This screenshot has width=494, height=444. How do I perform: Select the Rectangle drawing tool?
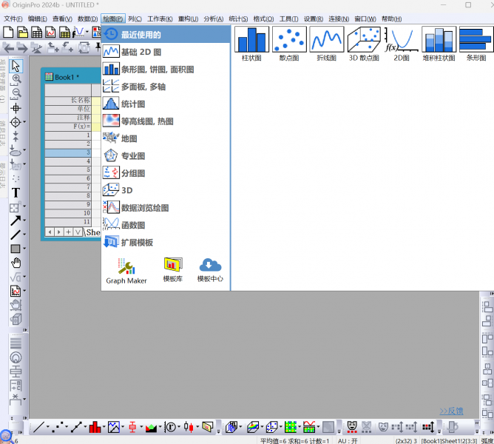(16, 249)
